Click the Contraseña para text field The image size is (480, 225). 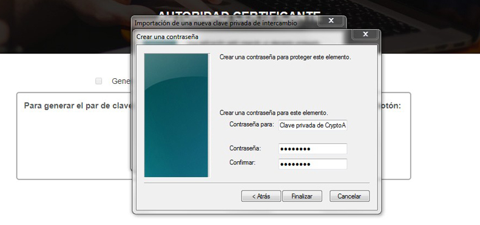click(313, 125)
